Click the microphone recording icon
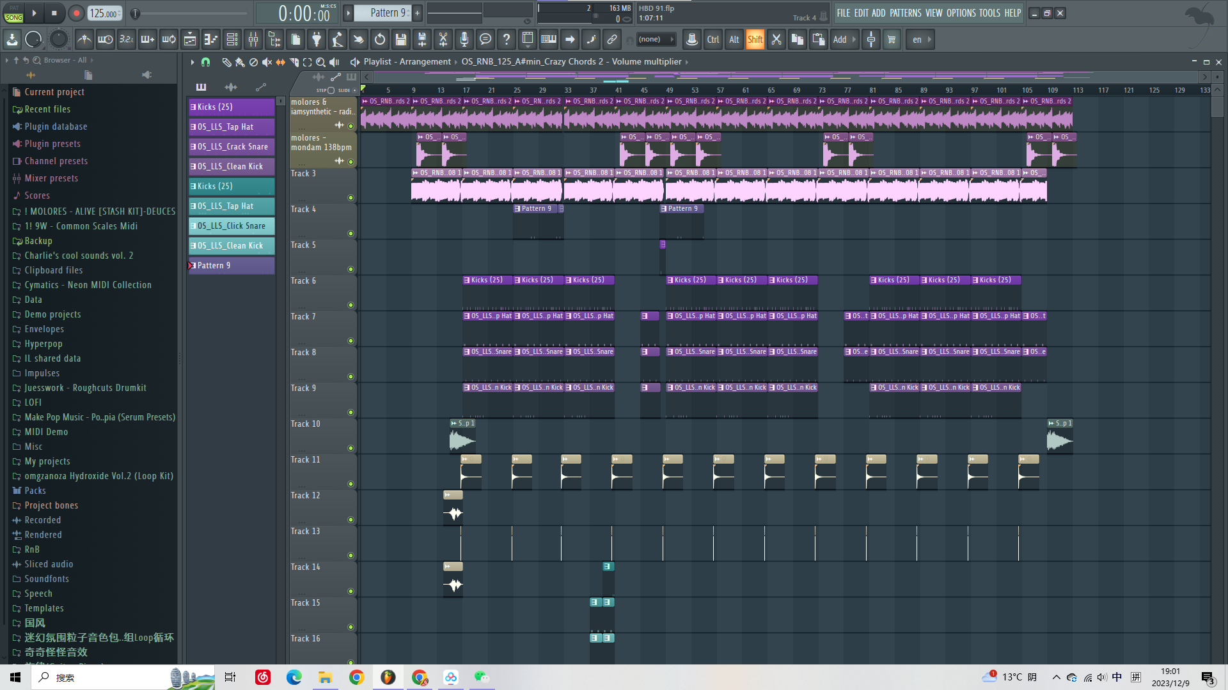 tap(464, 40)
